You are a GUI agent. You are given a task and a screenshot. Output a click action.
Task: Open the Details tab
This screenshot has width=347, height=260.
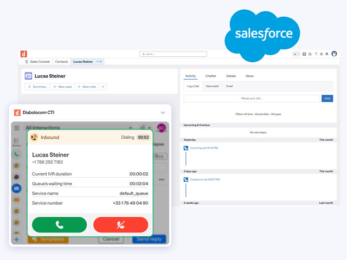[x=231, y=76]
